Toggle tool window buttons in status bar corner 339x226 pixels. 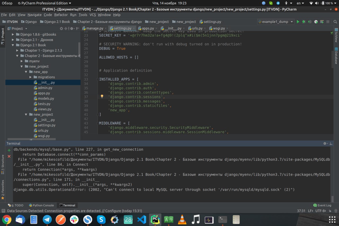[x=3, y=211]
